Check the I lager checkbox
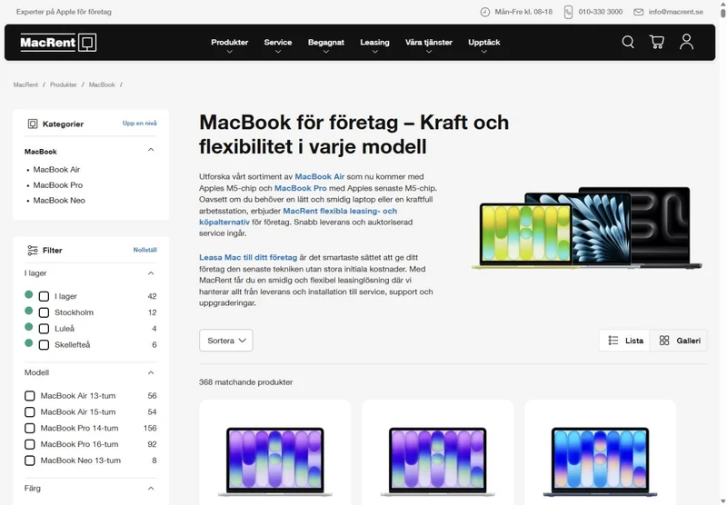This screenshot has height=505, width=727. pyautogui.click(x=44, y=296)
